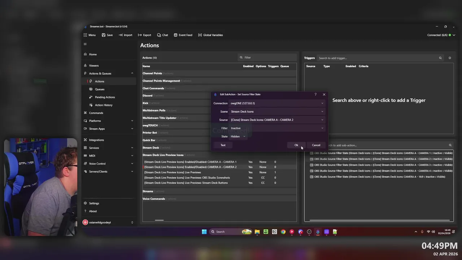Viewport: 462px width, 260px height.
Task: Open the Menu grid icon in toolbar
Action: (85, 35)
